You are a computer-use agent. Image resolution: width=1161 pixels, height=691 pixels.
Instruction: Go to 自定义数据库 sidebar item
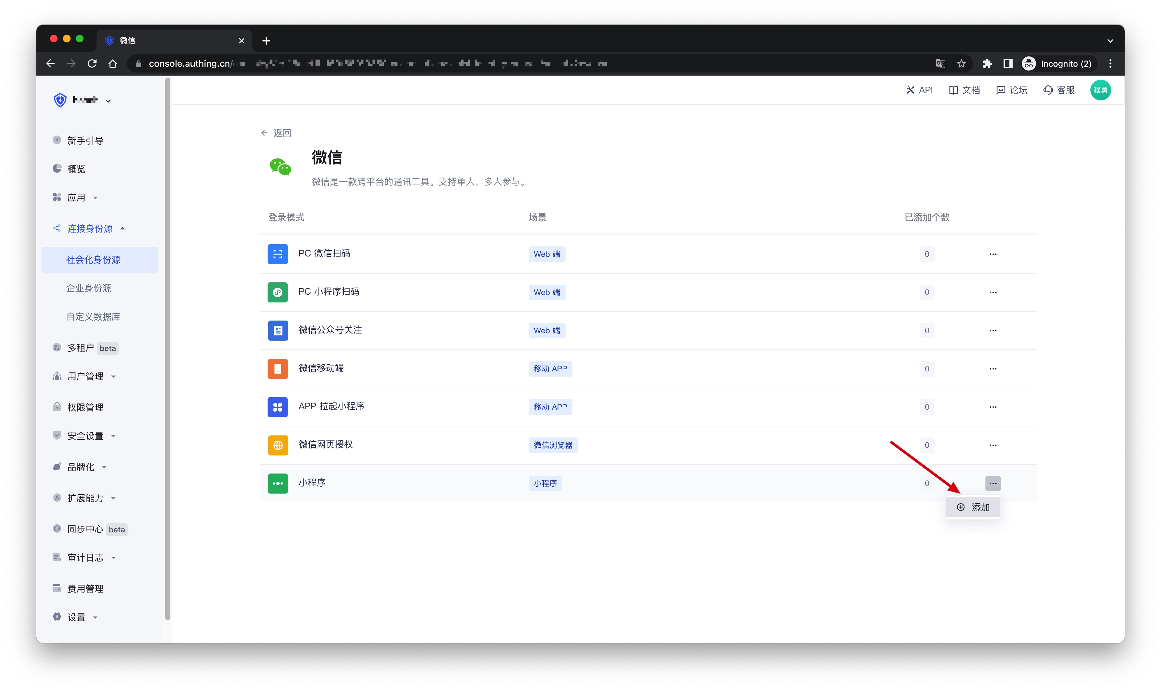pyautogui.click(x=93, y=317)
